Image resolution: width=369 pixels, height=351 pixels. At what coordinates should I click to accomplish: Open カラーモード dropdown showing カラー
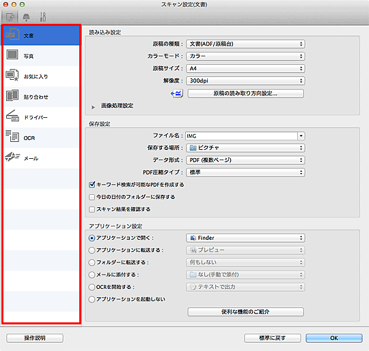(x=245, y=56)
